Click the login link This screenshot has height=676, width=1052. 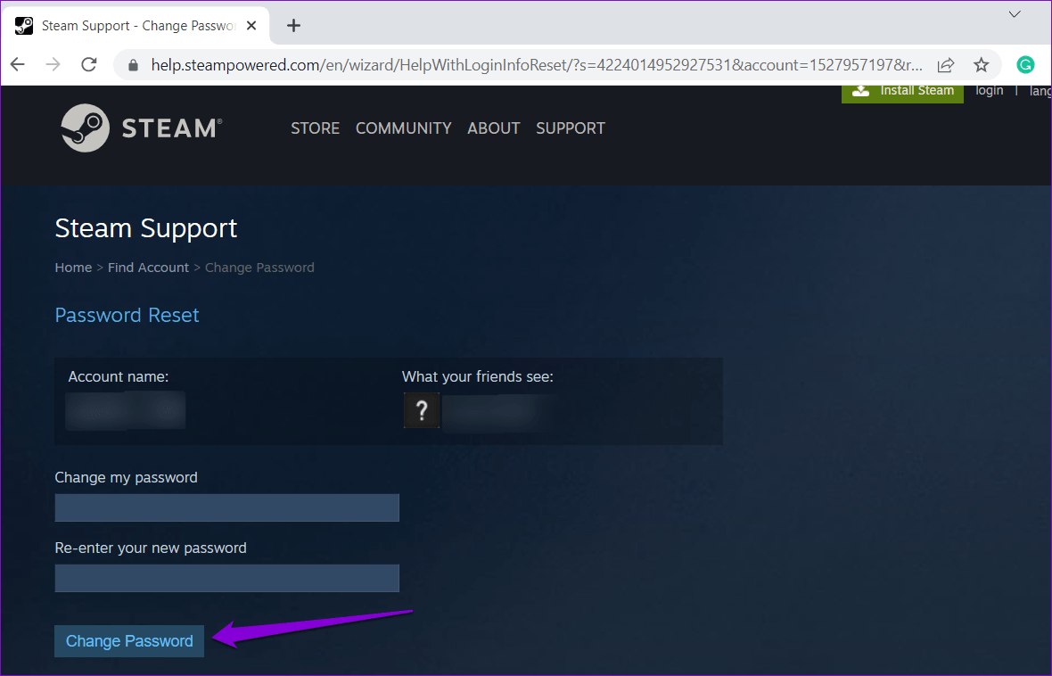pos(989,89)
